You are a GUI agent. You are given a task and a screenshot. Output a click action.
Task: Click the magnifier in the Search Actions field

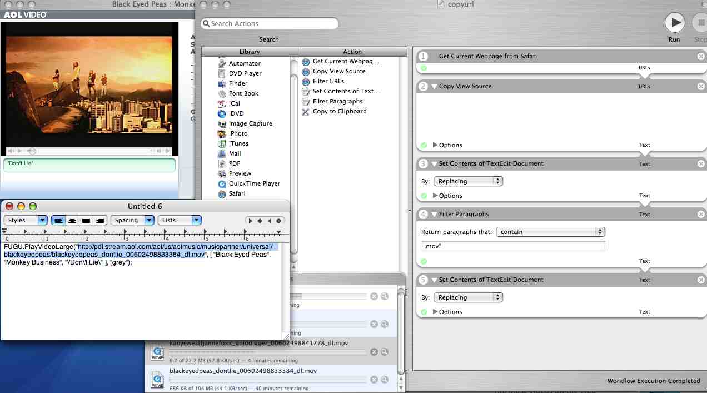click(x=206, y=23)
